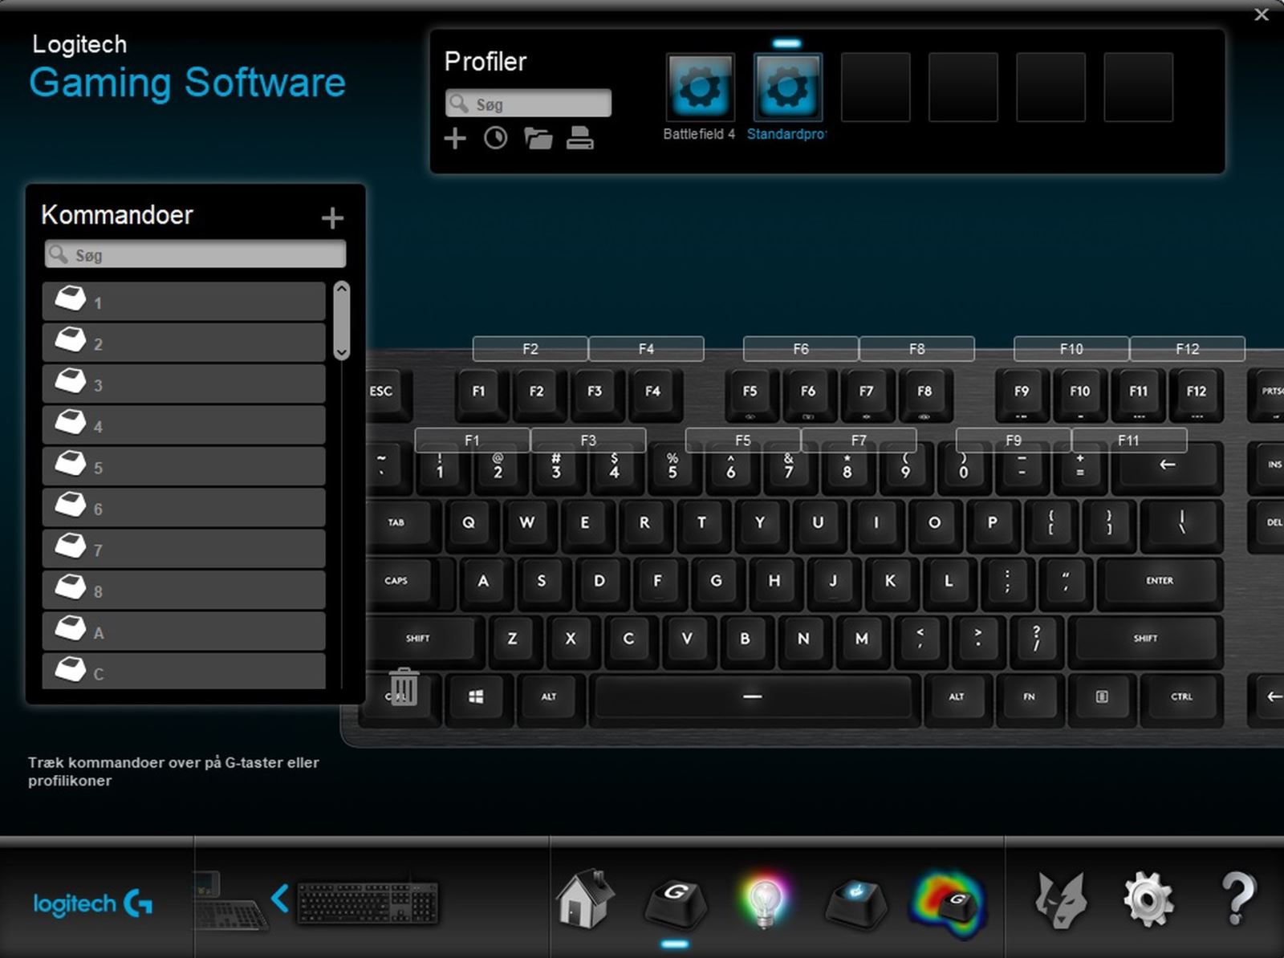Click the commands list scroll up arrow

pyautogui.click(x=342, y=289)
